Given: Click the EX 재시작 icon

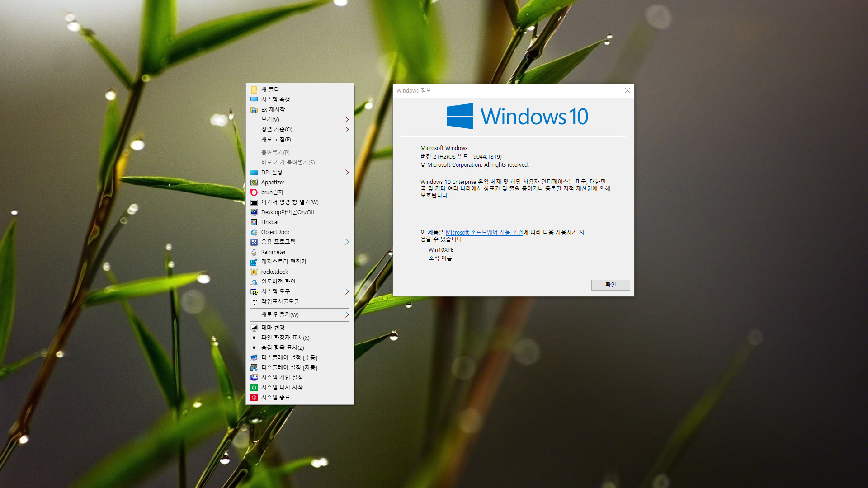Looking at the screenshot, I should click(x=254, y=109).
